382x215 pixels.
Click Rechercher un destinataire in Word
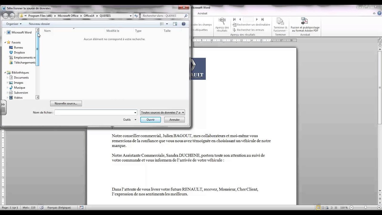coord(251,25)
